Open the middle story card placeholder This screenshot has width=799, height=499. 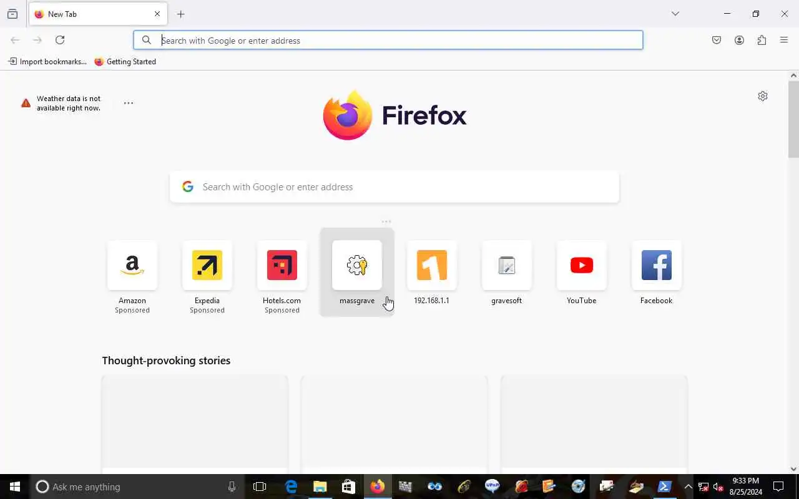[x=395, y=424]
